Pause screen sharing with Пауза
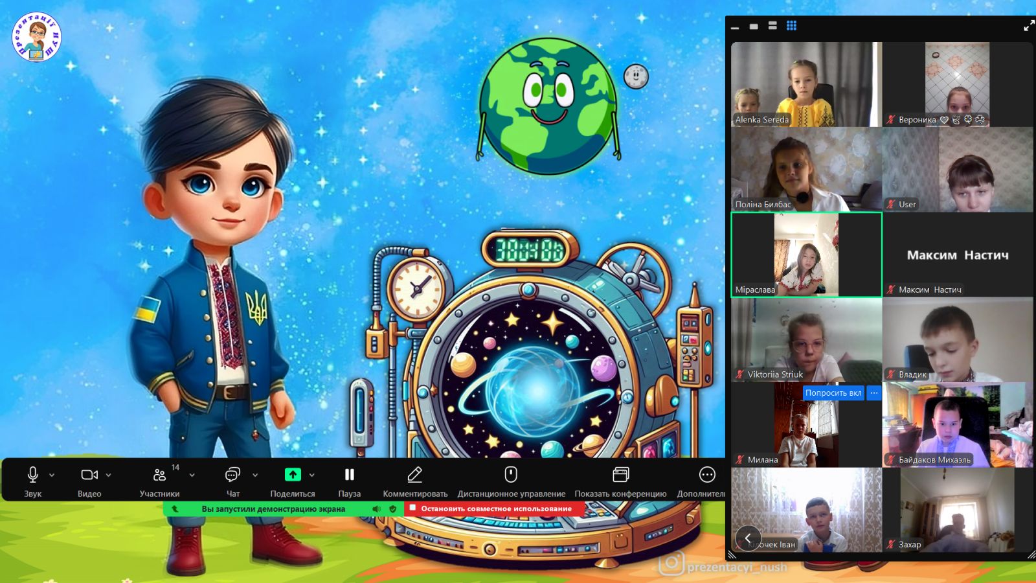 tap(349, 475)
